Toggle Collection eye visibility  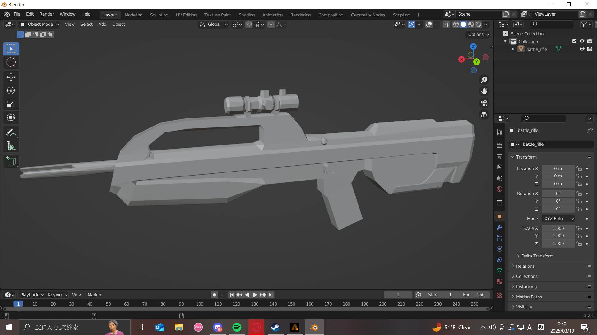582,41
